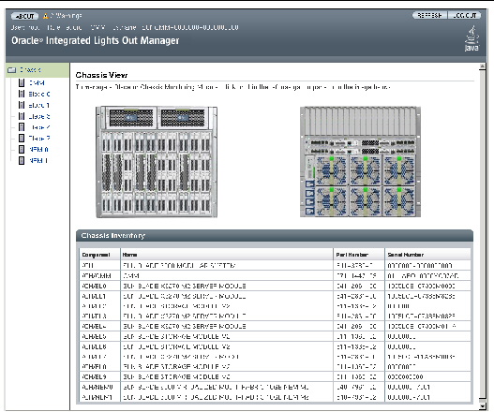The height and width of the screenshot is (412, 494).
Task: Click the NEM 1 module icon
Action: [x=22, y=160]
